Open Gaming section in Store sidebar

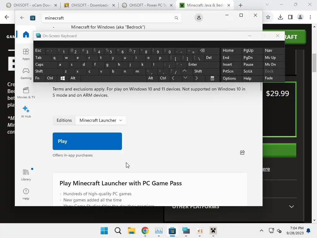click(x=26, y=73)
